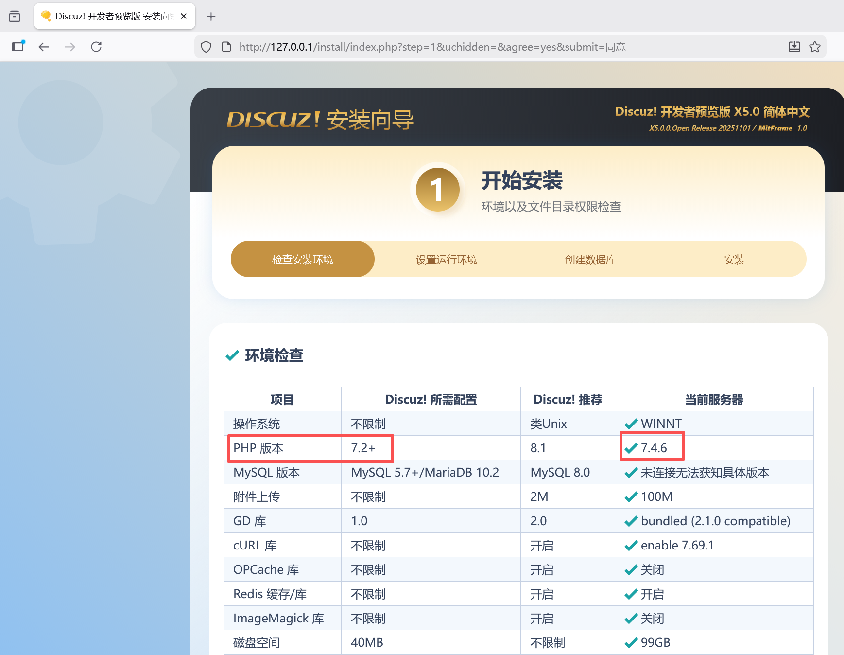
Task: Click the 项目 column header
Action: 282,399
